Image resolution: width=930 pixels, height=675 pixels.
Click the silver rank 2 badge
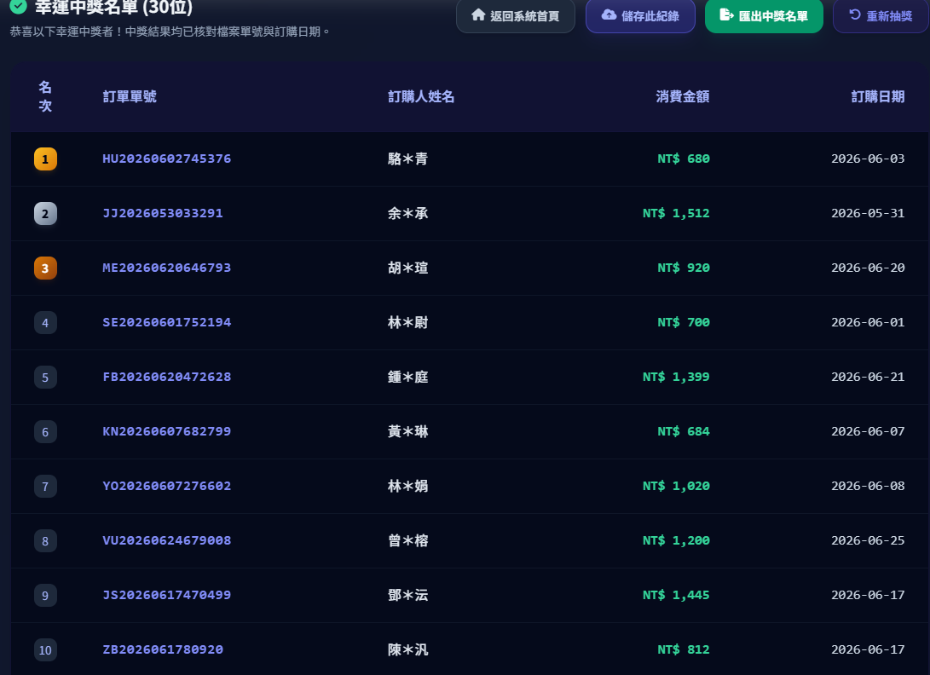coord(45,214)
